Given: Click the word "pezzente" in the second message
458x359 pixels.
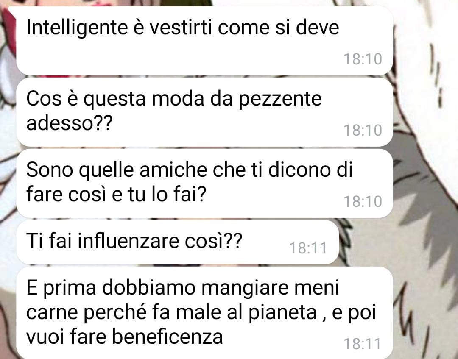Looking at the screenshot, I should click(280, 100).
